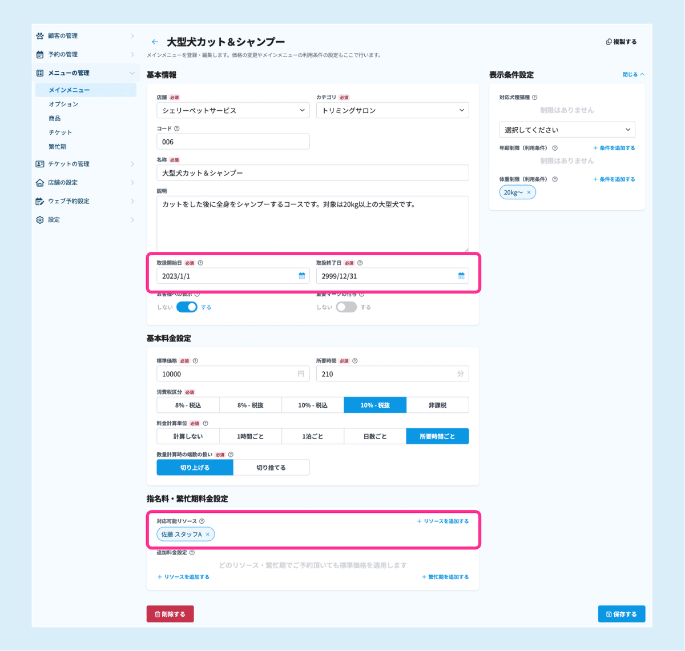
Task: Click the back arrow next to 大型犬カット＆シャンプー
Action: (x=155, y=42)
